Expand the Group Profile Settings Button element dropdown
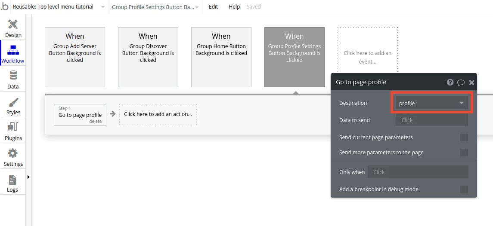 pyautogui.click(x=197, y=7)
